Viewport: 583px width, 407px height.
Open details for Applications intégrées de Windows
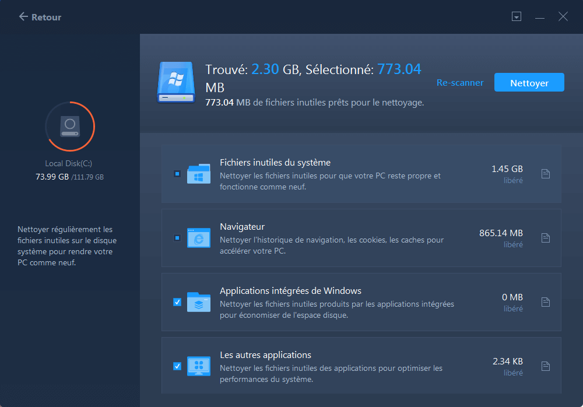546,302
